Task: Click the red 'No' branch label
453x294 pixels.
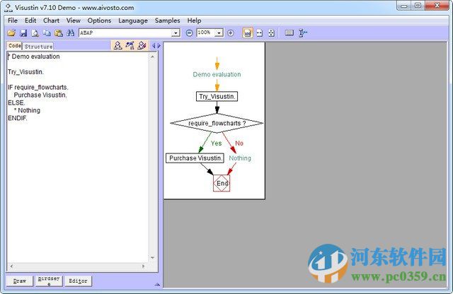Action: (239, 143)
